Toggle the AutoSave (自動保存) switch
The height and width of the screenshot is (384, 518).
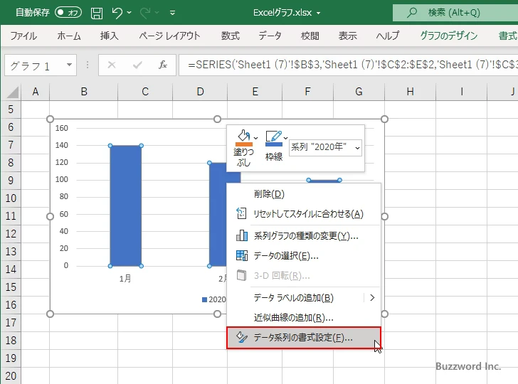pos(68,13)
